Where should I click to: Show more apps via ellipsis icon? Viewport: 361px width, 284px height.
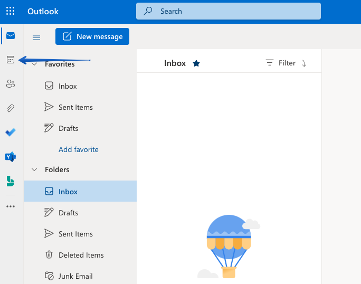(11, 206)
